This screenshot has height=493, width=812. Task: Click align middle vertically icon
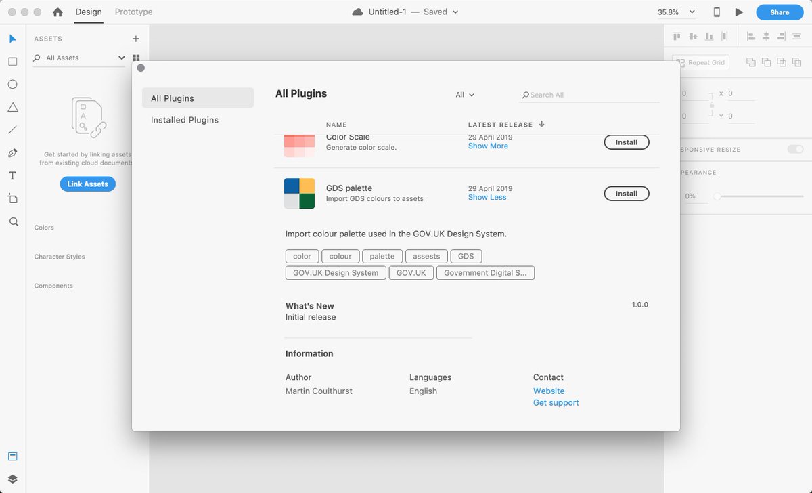pyautogui.click(x=693, y=37)
